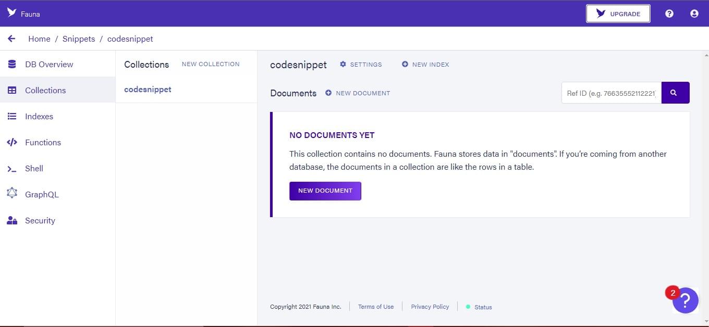Click the GraphQL logo icon
709x327 pixels.
[12, 194]
